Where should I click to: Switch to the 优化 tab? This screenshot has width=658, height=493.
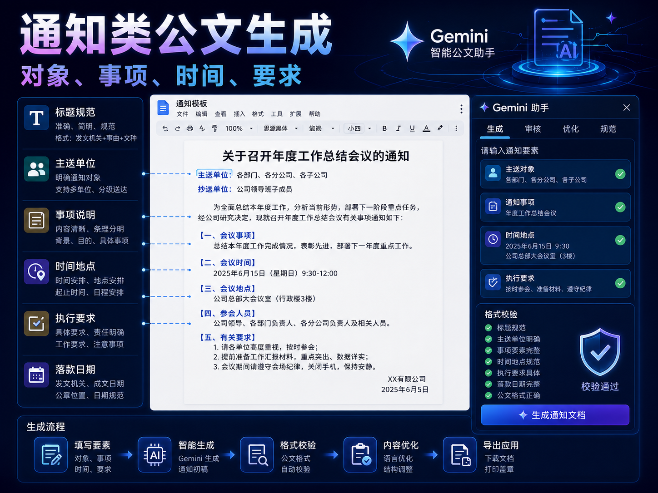[571, 129]
